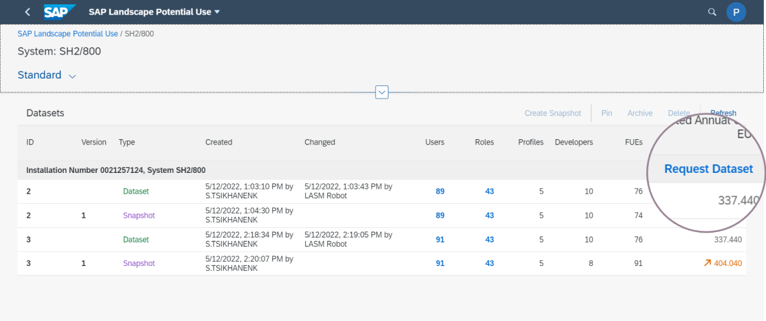Click the Request Dataset link
The image size is (766, 321).
[708, 169]
